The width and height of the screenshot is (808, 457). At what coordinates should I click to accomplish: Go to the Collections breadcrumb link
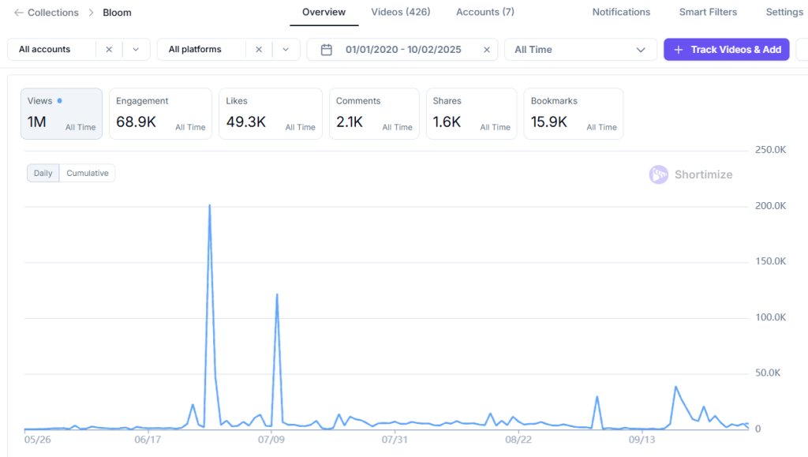click(x=53, y=13)
